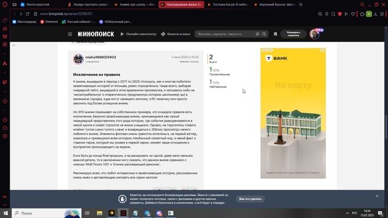This screenshot has height=218, width=388.
Task: Click the heart favorites icon in toolbar
Action: [353, 14]
